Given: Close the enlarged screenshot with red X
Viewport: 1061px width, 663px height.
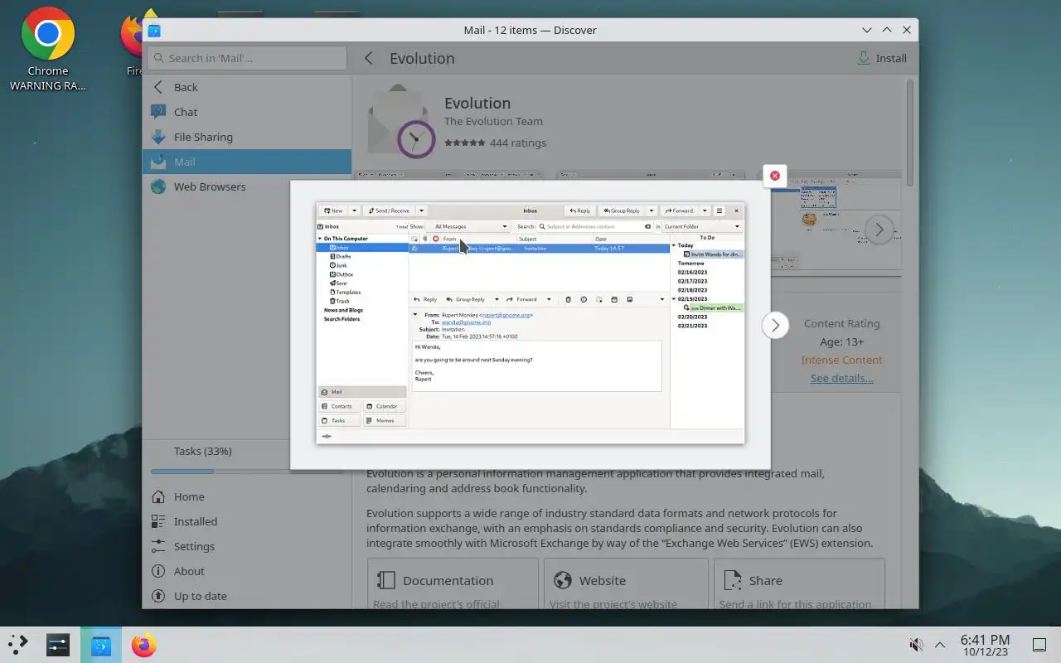Looking at the screenshot, I should click(x=774, y=176).
